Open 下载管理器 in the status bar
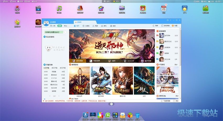Viewport: 223px width, 121px height. click(165, 101)
